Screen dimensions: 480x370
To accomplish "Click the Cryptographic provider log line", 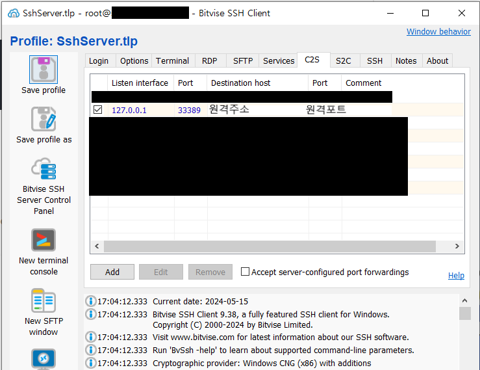I will coord(262,363).
